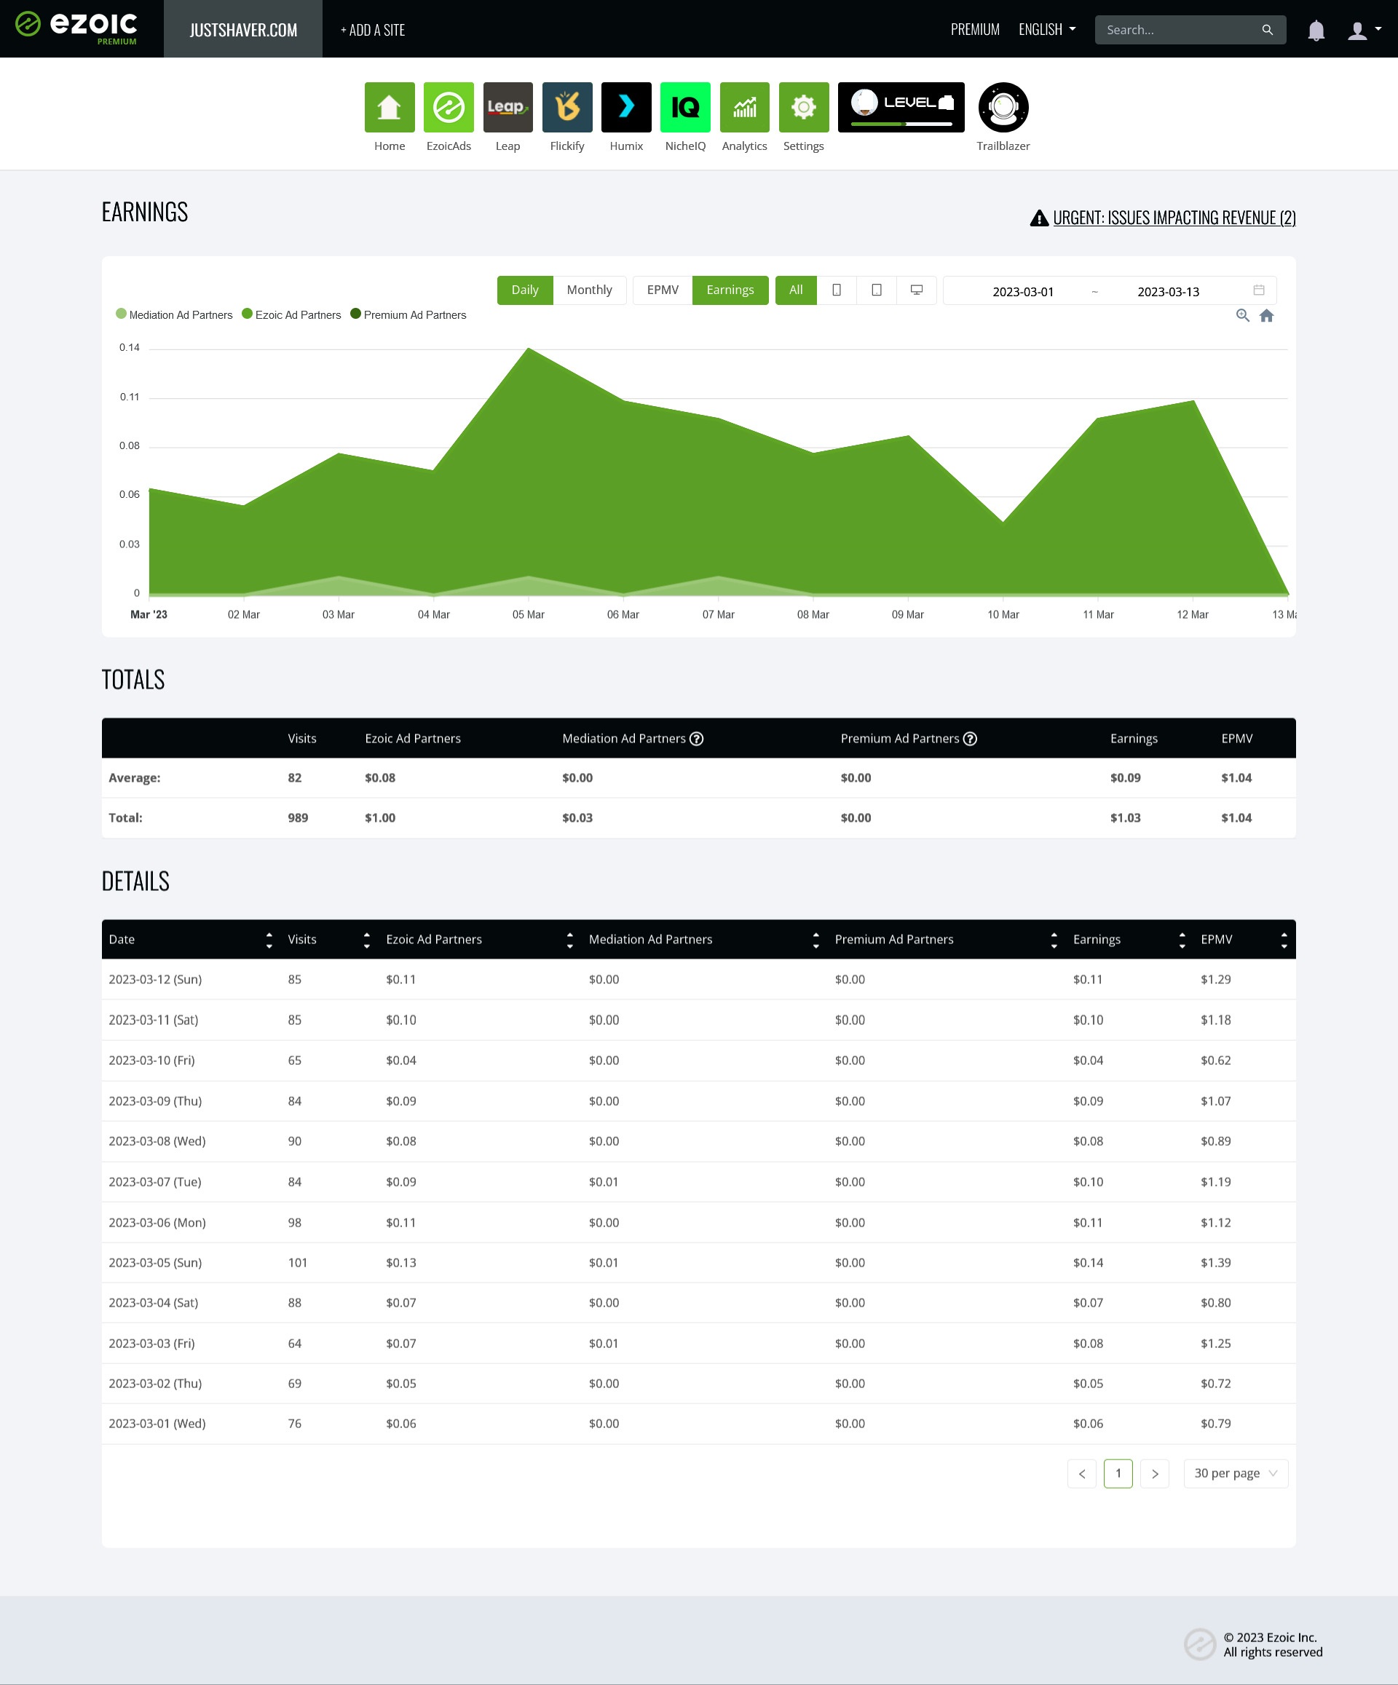This screenshot has width=1398, height=1685.
Task: Open the user account dropdown
Action: (1365, 31)
